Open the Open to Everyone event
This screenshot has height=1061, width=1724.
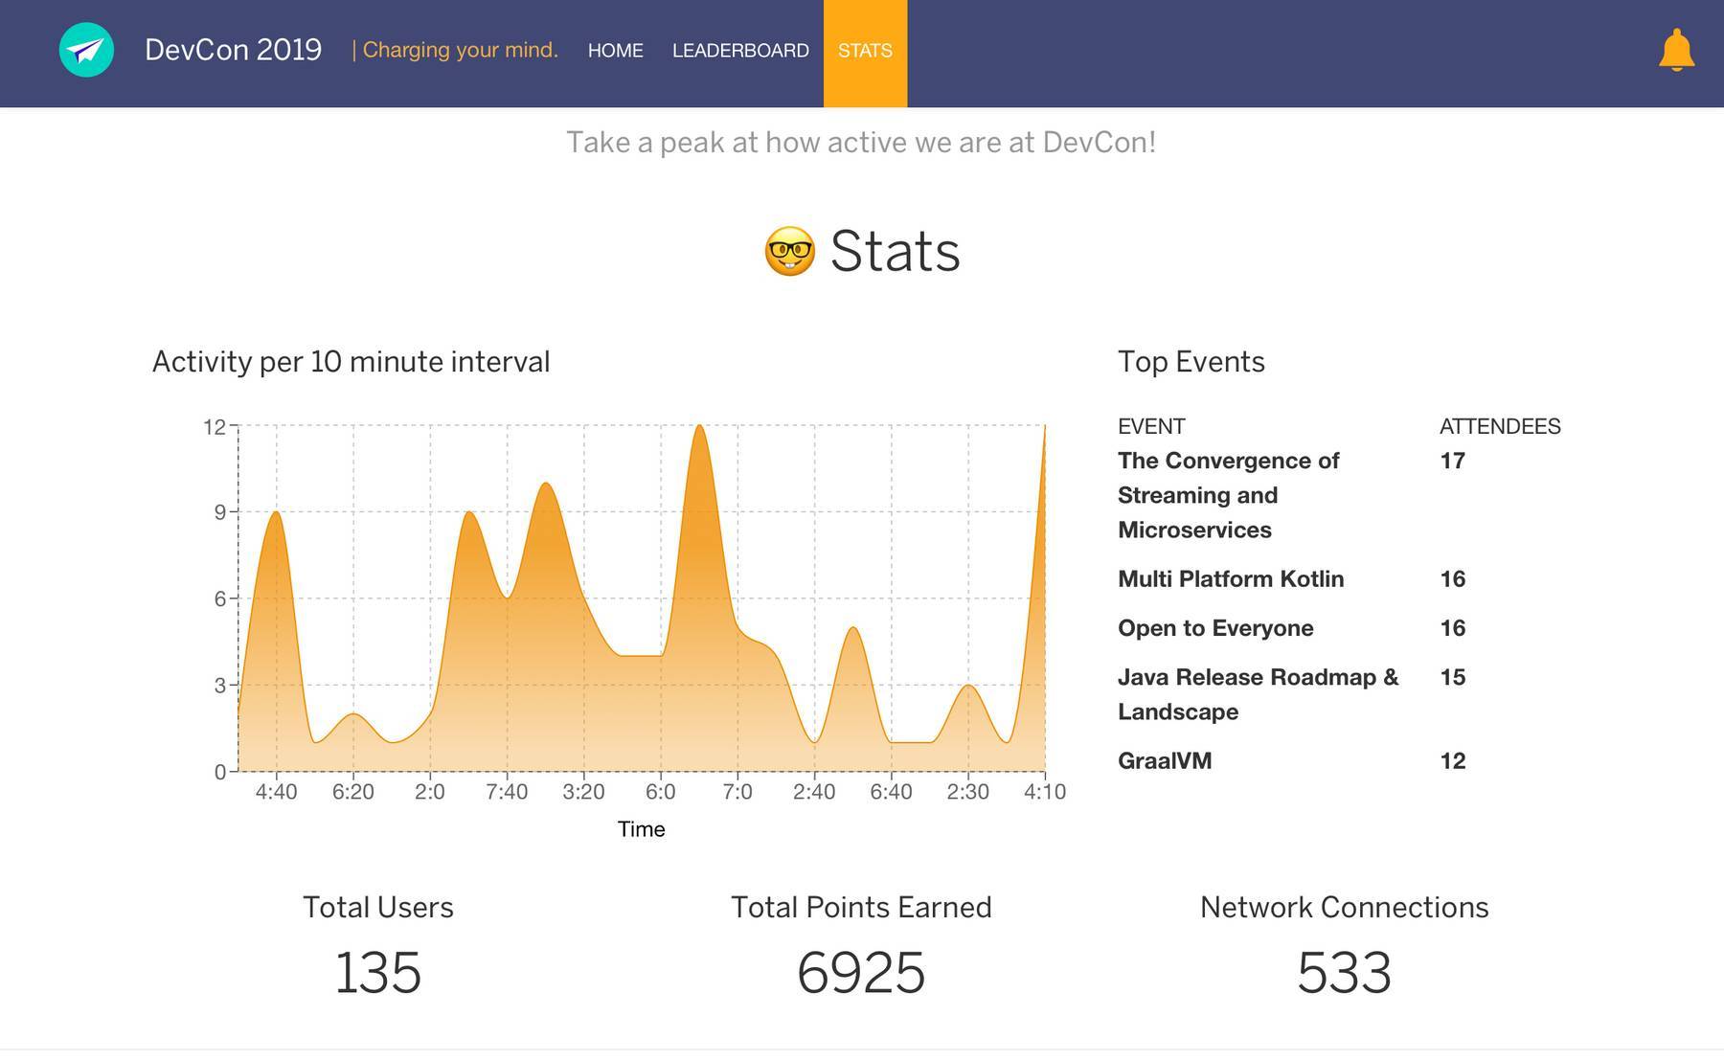[1215, 628]
